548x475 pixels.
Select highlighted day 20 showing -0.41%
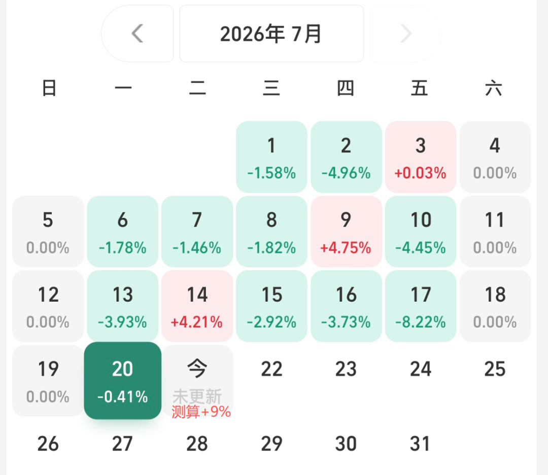point(123,381)
